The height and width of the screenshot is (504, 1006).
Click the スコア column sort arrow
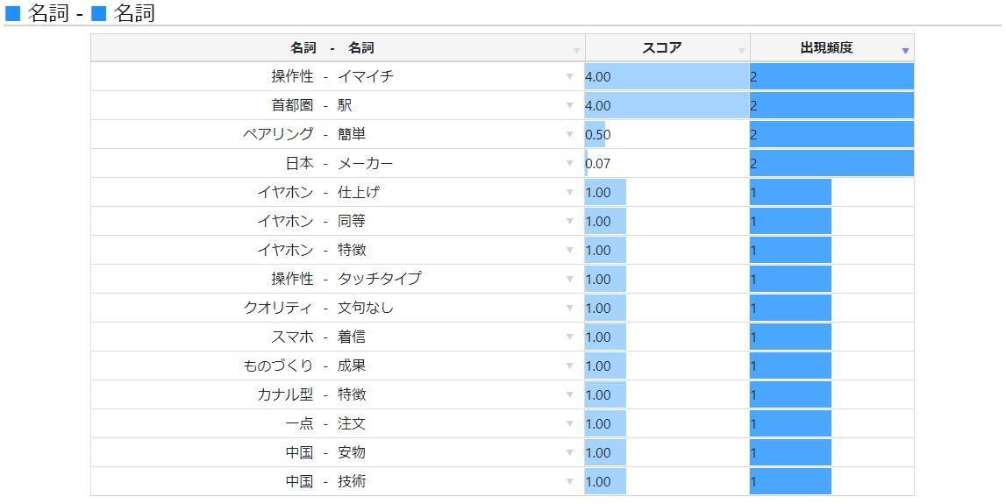(x=742, y=51)
